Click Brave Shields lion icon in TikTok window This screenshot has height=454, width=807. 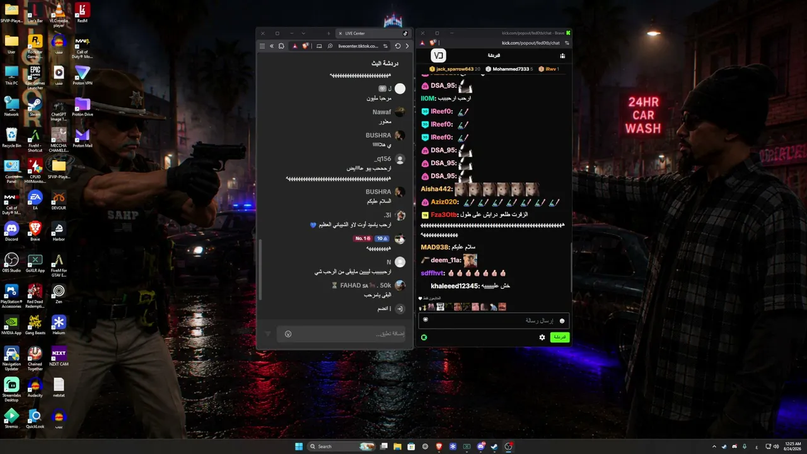click(x=306, y=46)
